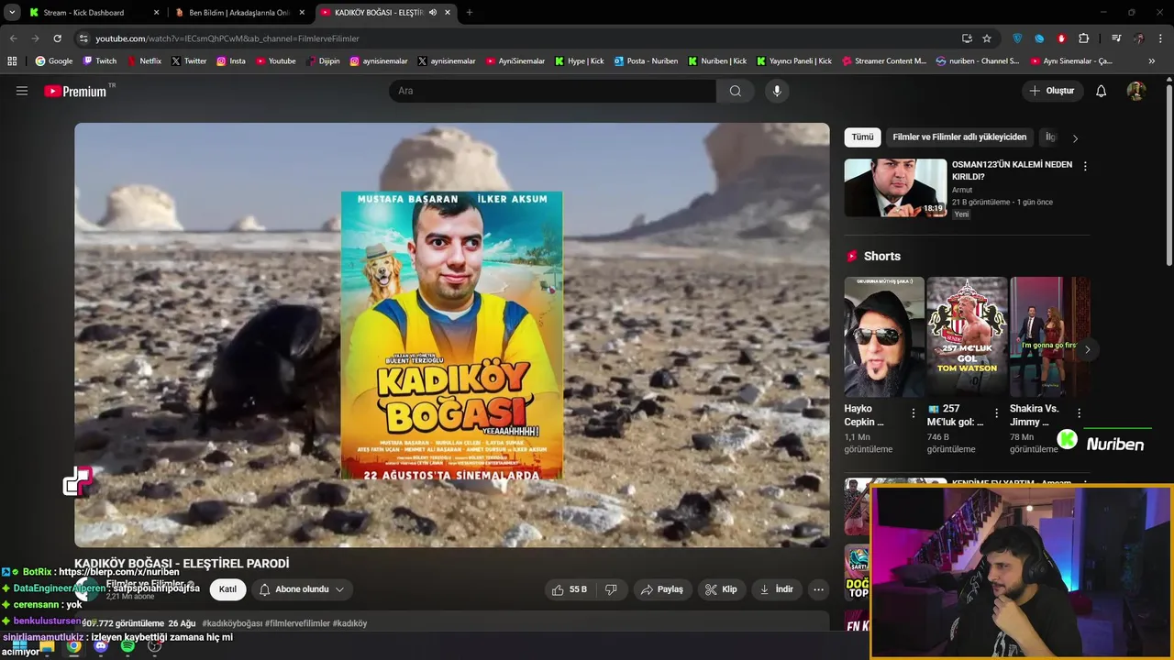Start voice search with microphone icon
This screenshot has height=660, width=1174.
pos(777,91)
